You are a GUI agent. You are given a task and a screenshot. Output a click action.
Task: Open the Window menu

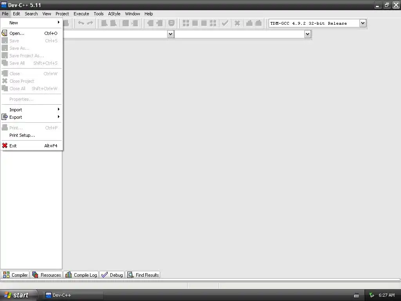pyautogui.click(x=132, y=14)
